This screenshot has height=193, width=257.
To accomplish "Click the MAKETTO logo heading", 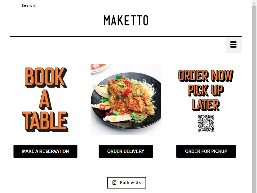I will pyautogui.click(x=126, y=20).
